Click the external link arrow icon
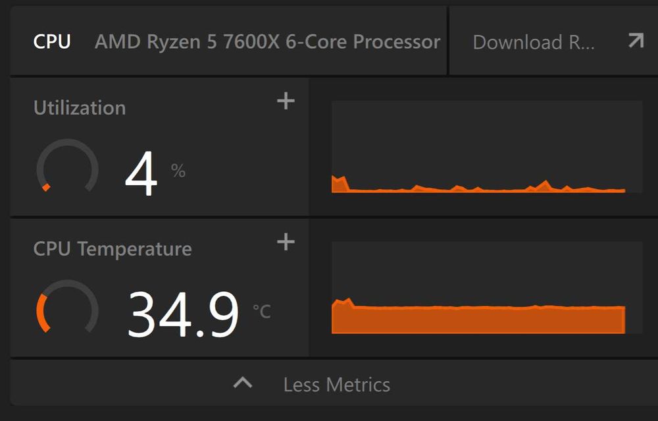This screenshot has width=658, height=421. (x=636, y=42)
